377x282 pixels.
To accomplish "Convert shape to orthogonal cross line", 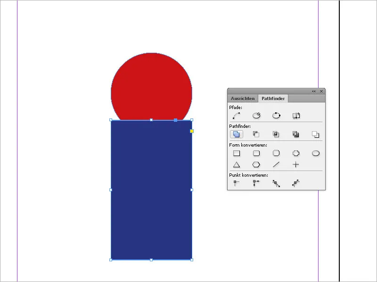I will [x=296, y=164].
